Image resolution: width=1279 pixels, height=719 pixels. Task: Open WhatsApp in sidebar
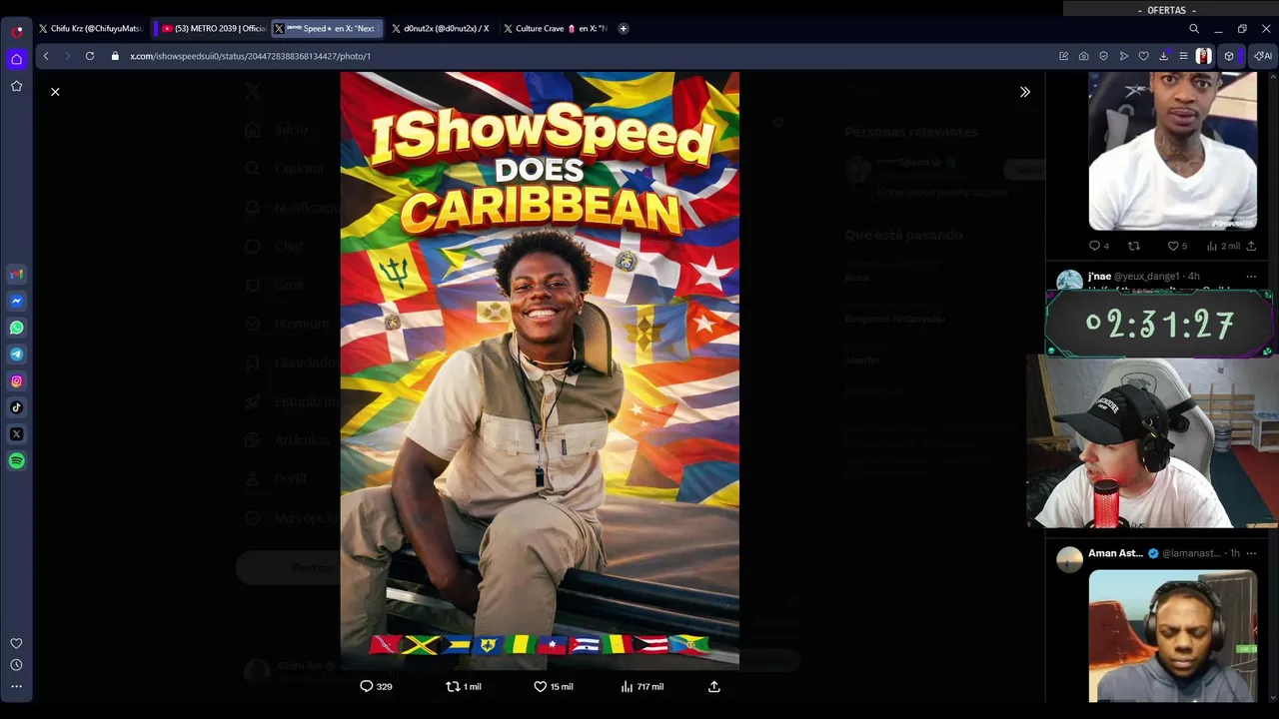point(16,328)
